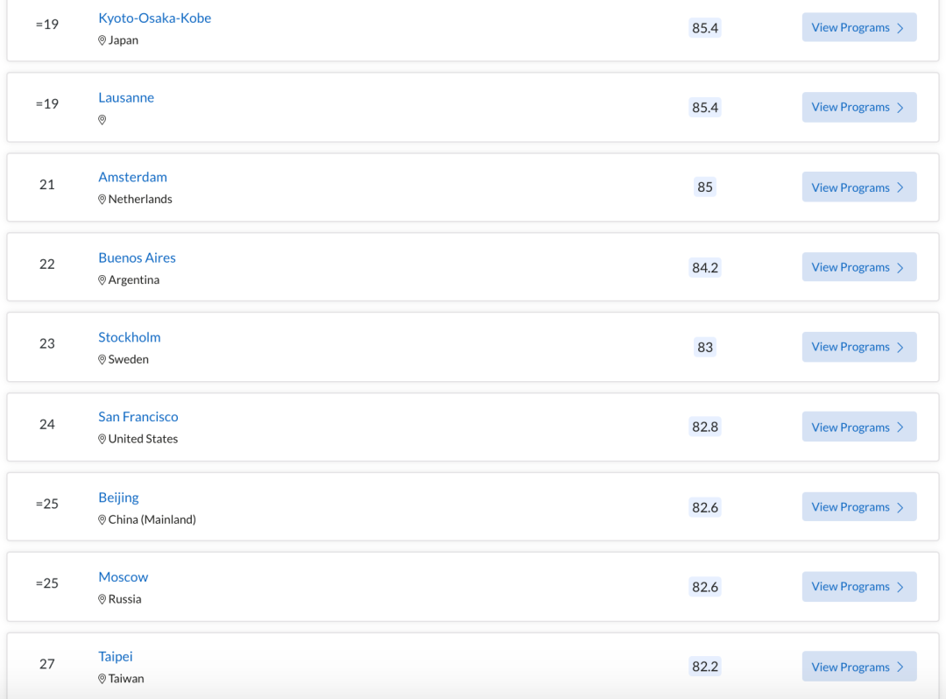The height and width of the screenshot is (699, 946).
Task: Click the 84.2 score badge for Buenos Aires
Action: click(x=704, y=267)
